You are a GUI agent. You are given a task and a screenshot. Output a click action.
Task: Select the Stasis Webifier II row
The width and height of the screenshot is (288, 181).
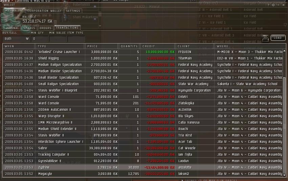tap(143, 135)
